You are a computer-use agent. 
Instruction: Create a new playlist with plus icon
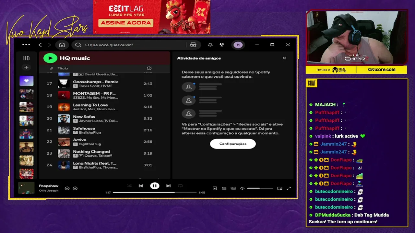pyautogui.click(x=26, y=67)
